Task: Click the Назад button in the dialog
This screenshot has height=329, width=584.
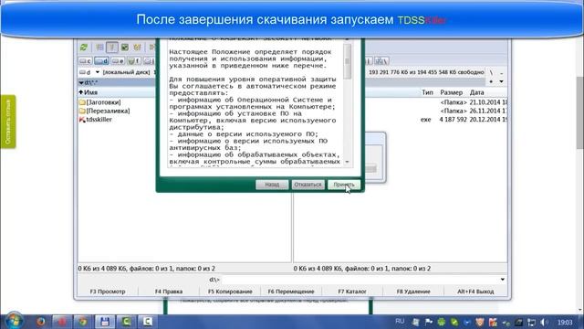Action: (x=272, y=185)
